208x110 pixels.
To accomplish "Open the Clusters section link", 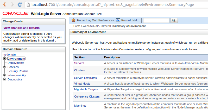I will pyautogui.click(x=79, y=70).
